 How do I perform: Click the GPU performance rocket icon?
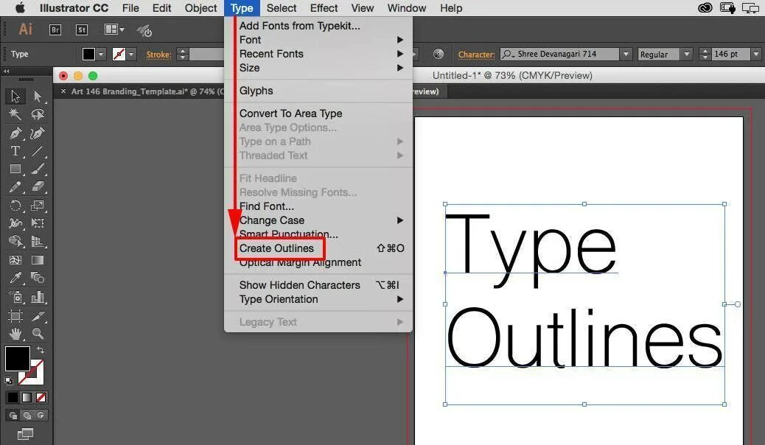click(144, 30)
